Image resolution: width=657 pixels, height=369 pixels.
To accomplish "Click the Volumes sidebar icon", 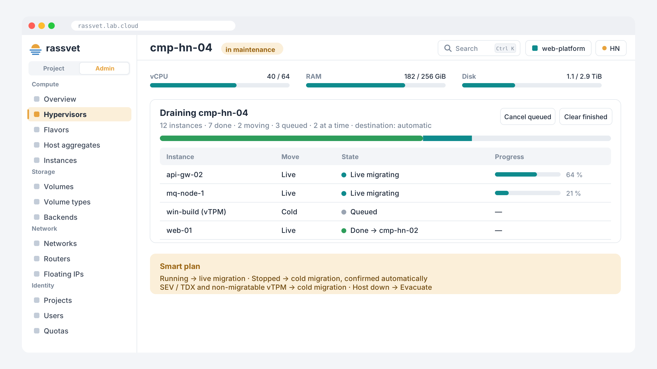I will point(37,186).
